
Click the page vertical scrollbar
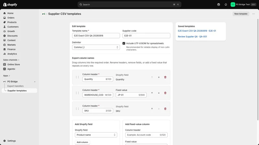pos(258,70)
